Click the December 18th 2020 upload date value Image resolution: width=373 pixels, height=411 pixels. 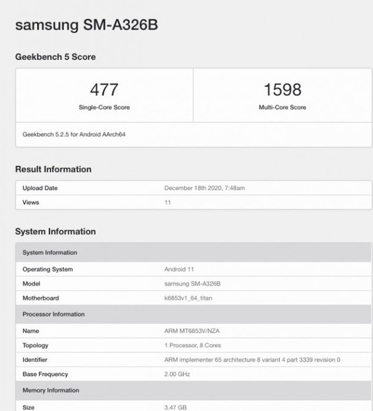205,188
